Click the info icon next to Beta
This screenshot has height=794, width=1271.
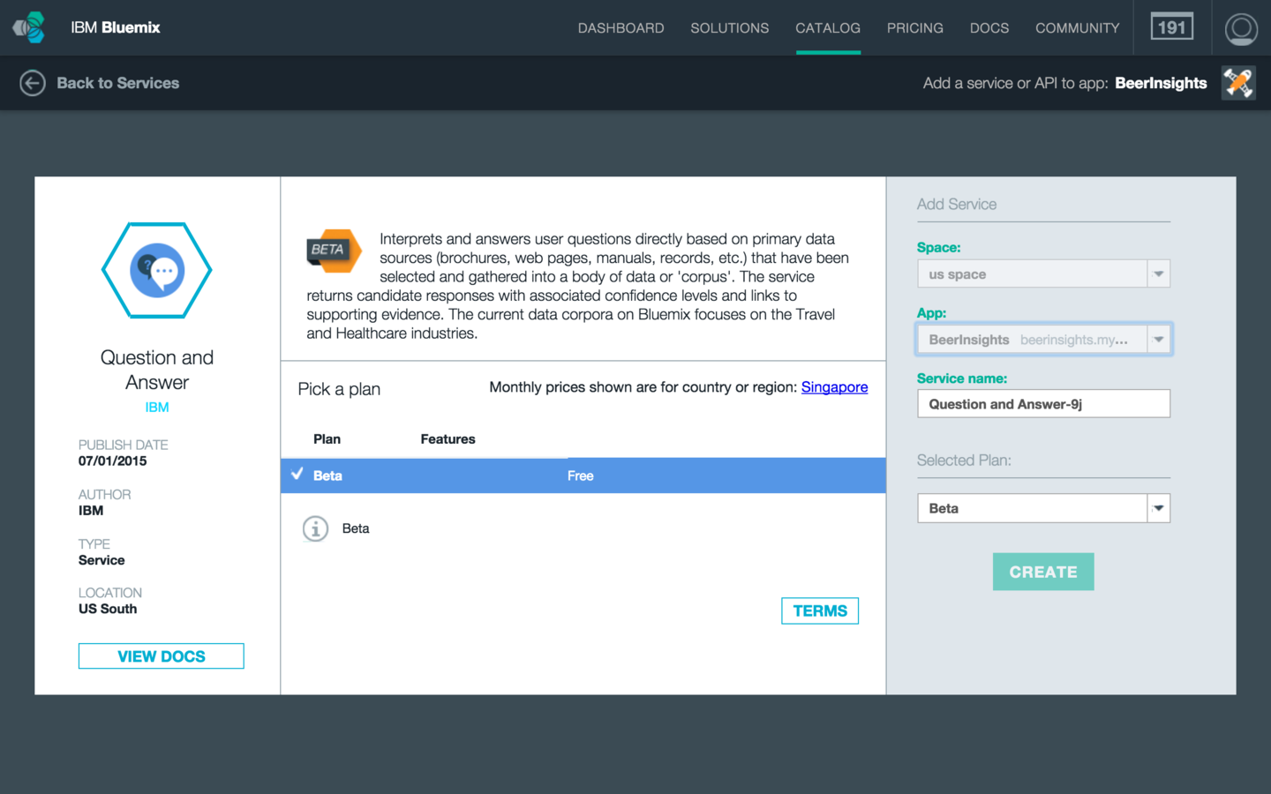pos(315,528)
